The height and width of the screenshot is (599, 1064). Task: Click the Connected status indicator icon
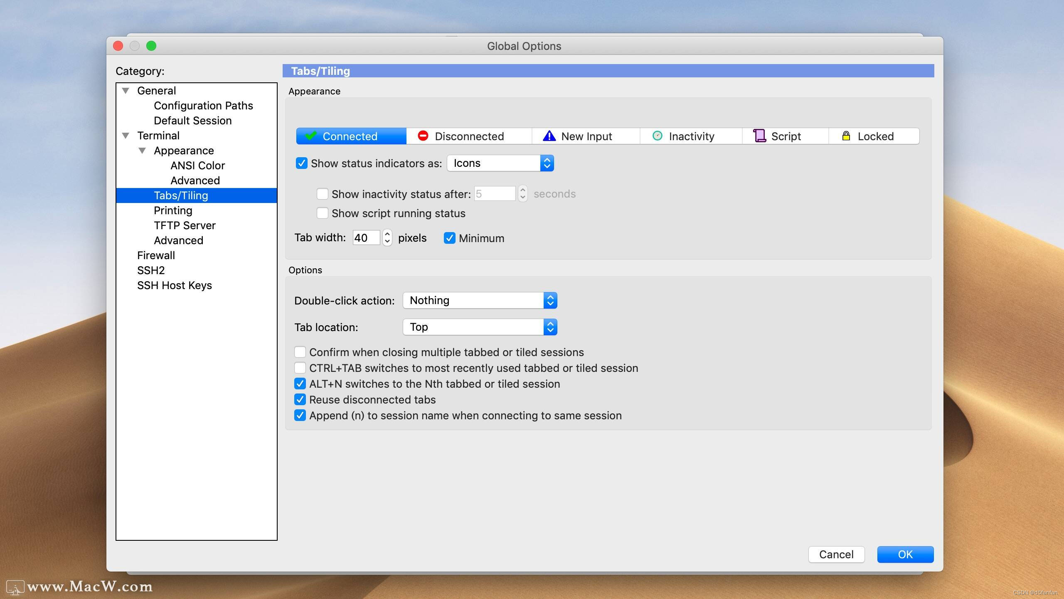coord(311,136)
